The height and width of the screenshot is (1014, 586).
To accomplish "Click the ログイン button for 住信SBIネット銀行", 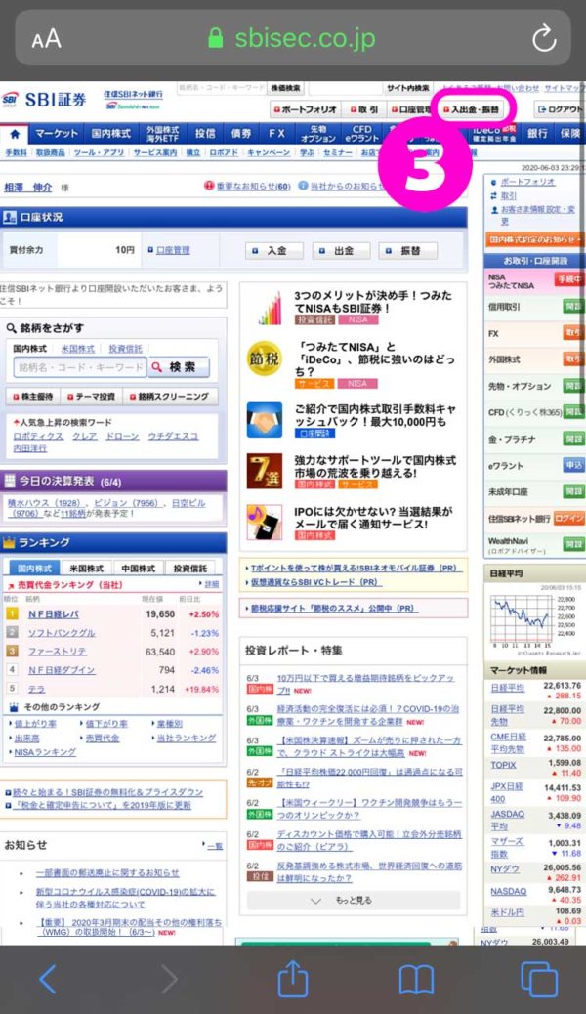I will pos(568,518).
